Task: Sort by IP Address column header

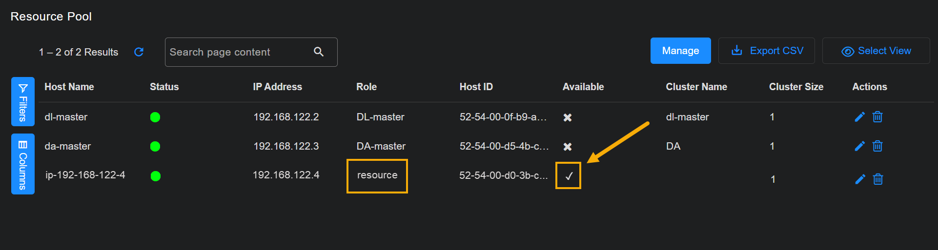Action: click(x=277, y=87)
